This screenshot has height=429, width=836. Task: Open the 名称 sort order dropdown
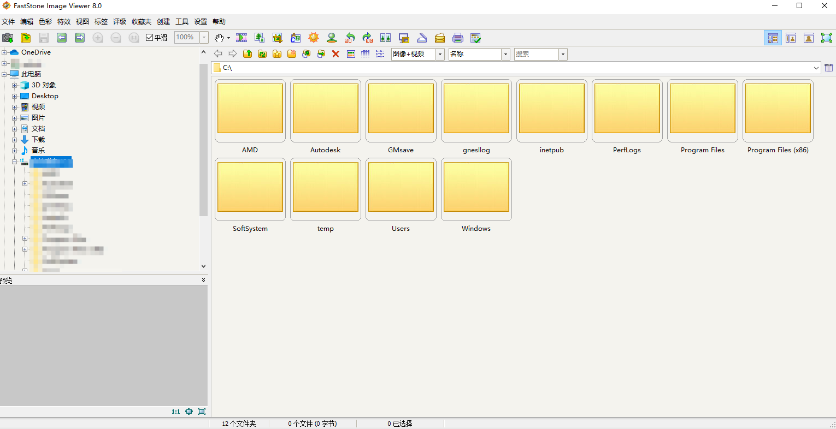(x=505, y=54)
